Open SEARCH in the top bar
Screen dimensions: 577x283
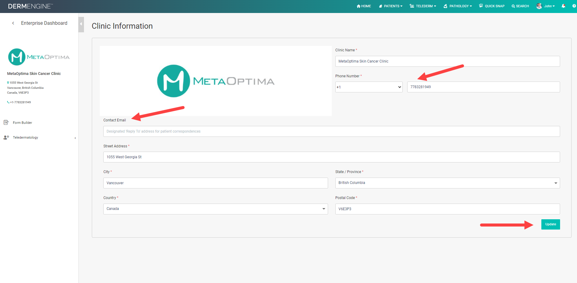(520, 6)
